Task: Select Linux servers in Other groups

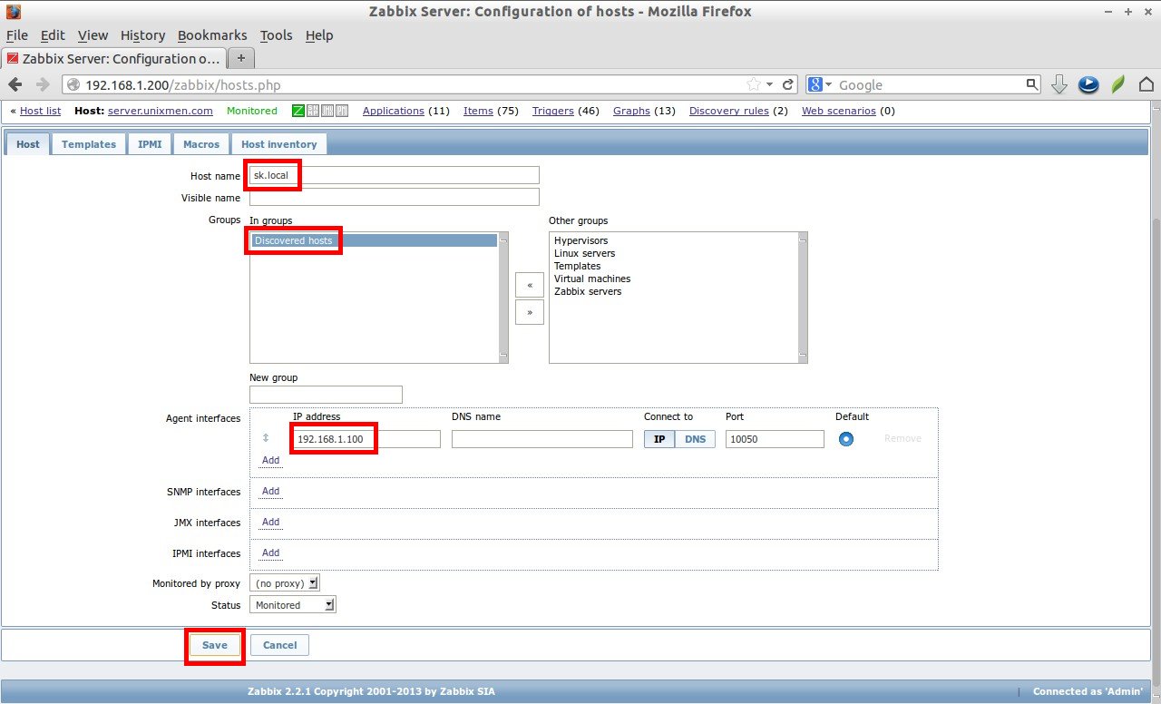Action: click(584, 254)
